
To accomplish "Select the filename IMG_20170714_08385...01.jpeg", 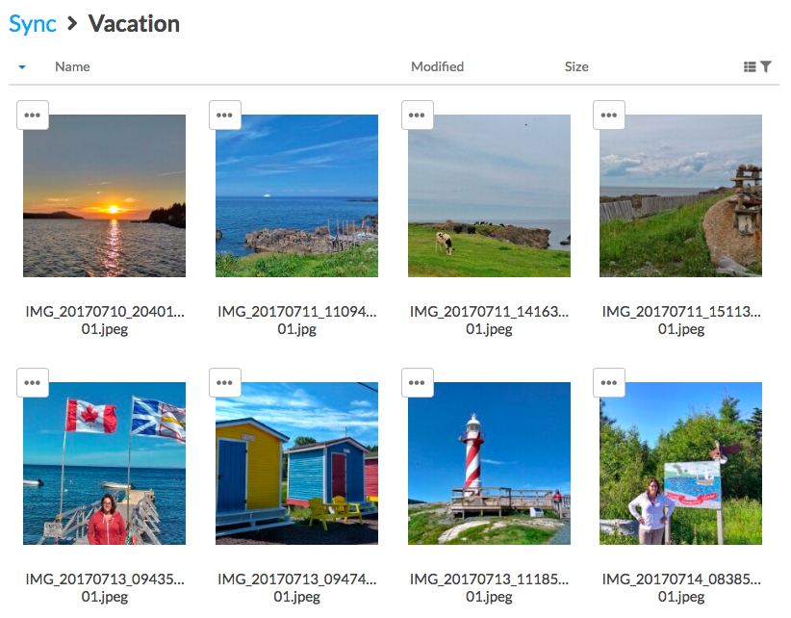I will pos(680,587).
